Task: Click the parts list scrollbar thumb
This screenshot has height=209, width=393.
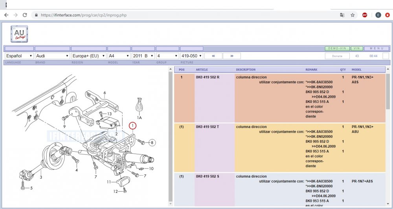Action: pyautogui.click(x=388, y=91)
